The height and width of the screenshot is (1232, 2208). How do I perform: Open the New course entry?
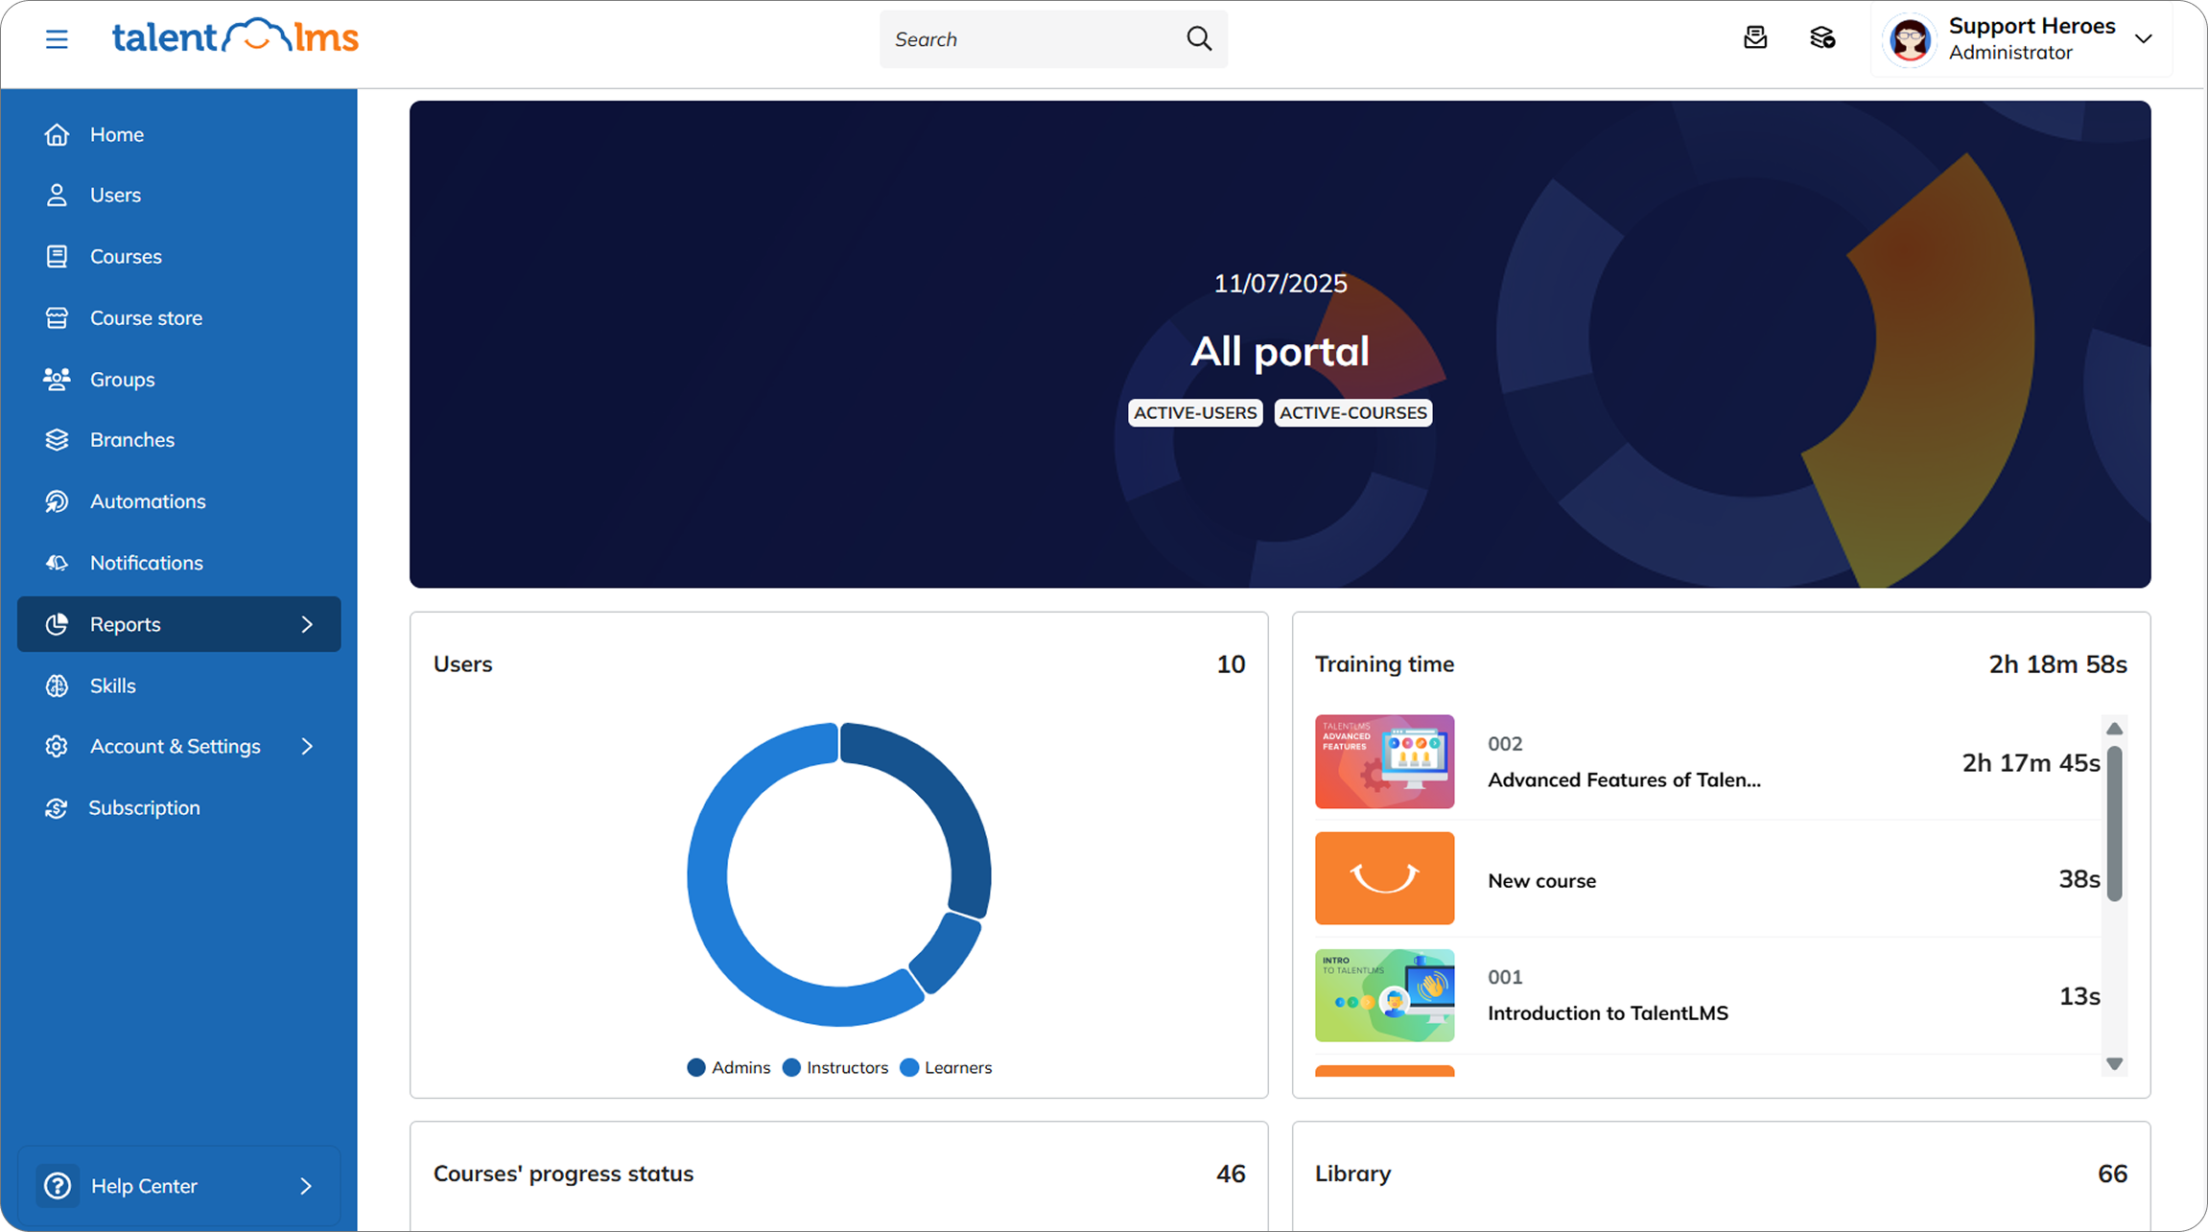click(x=1541, y=880)
